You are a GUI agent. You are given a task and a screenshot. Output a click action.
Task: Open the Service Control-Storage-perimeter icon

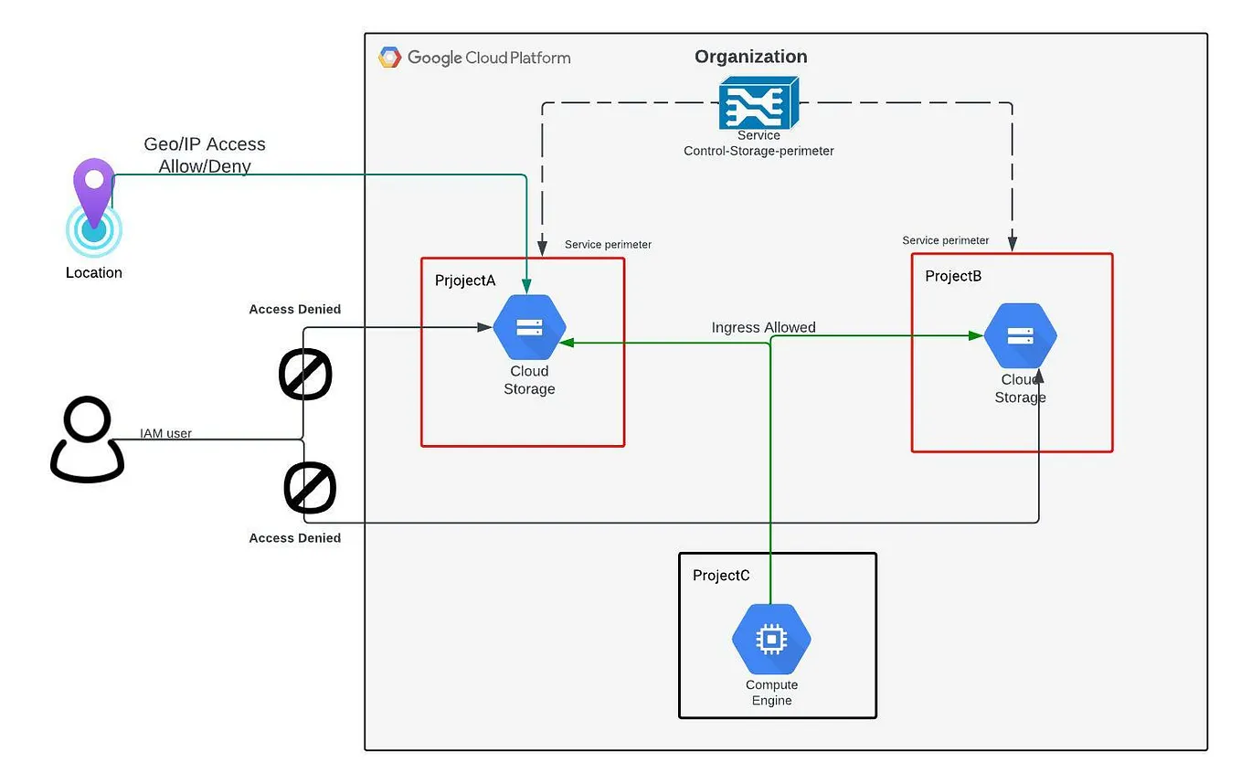tap(758, 103)
